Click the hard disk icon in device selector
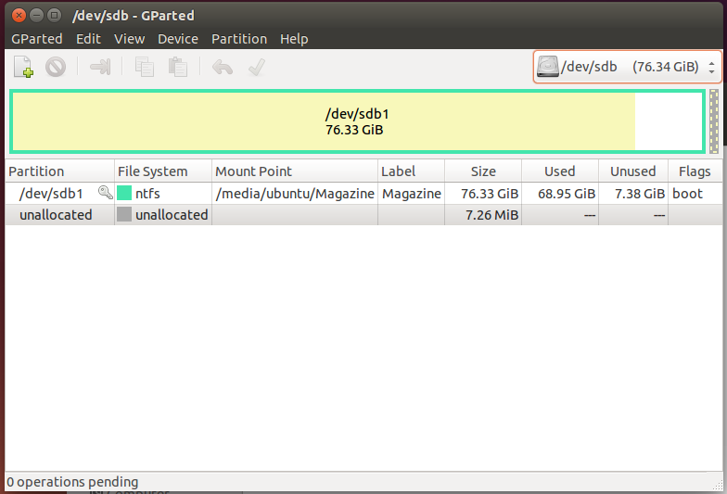Screen dimensions: 727x494 [547, 67]
